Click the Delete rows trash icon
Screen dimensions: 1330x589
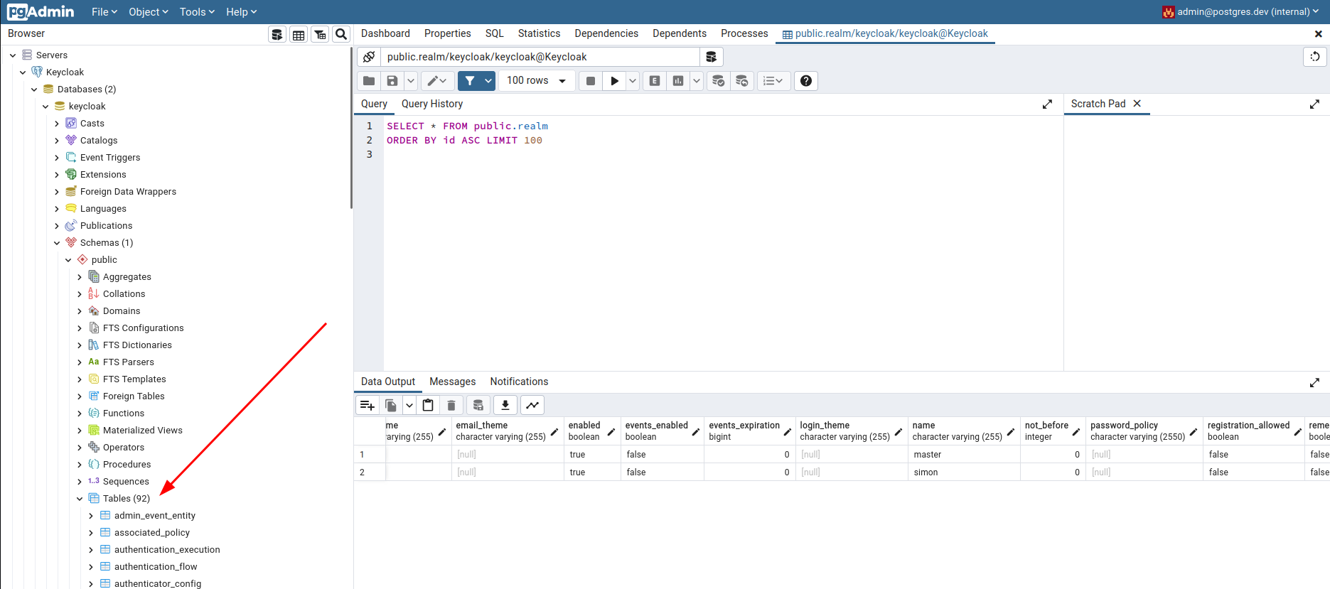coord(451,405)
